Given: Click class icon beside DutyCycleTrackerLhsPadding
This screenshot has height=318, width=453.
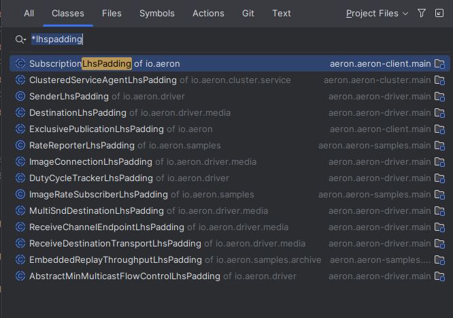Looking at the screenshot, I should pos(20,178).
